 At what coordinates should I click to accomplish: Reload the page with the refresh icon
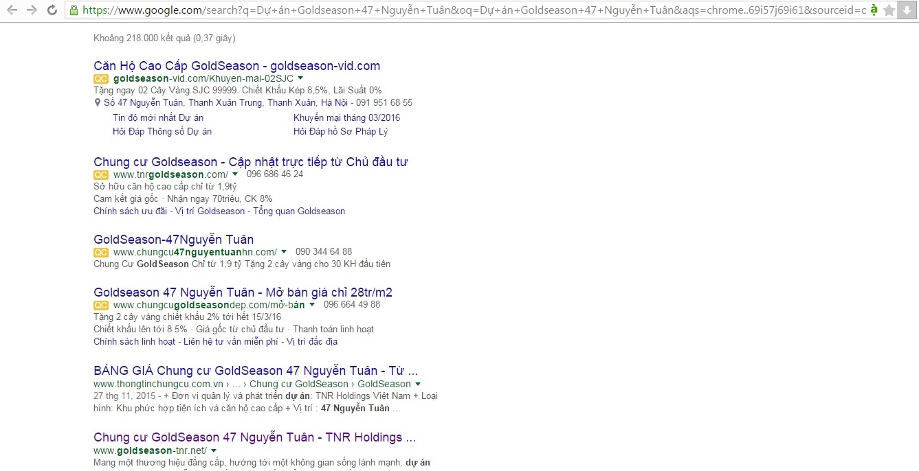[x=52, y=10]
